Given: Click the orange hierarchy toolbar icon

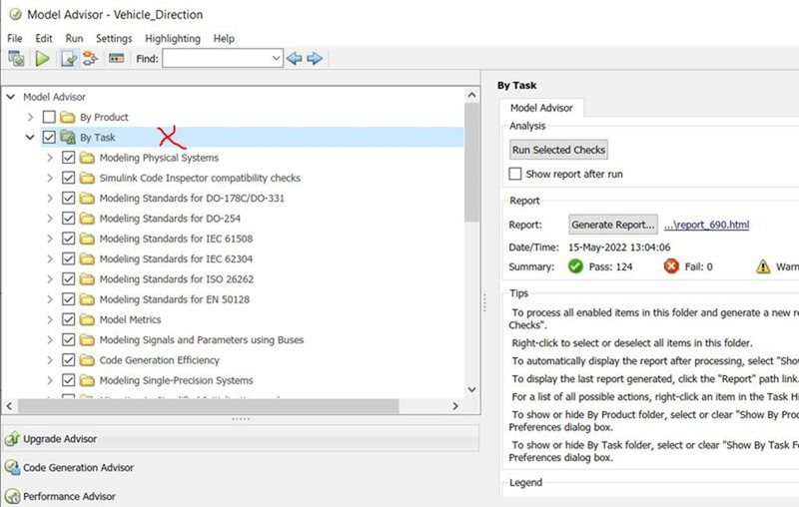Looking at the screenshot, I should 90,59.
